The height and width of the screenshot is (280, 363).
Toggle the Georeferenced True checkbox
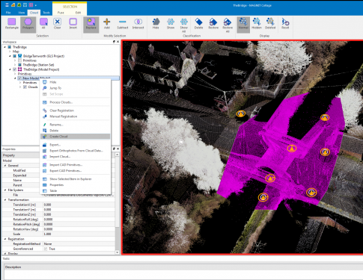[x=46, y=249]
